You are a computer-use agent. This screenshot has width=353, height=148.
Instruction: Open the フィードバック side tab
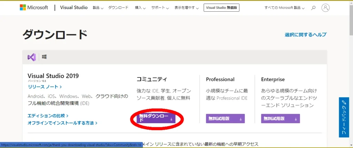[344, 117]
